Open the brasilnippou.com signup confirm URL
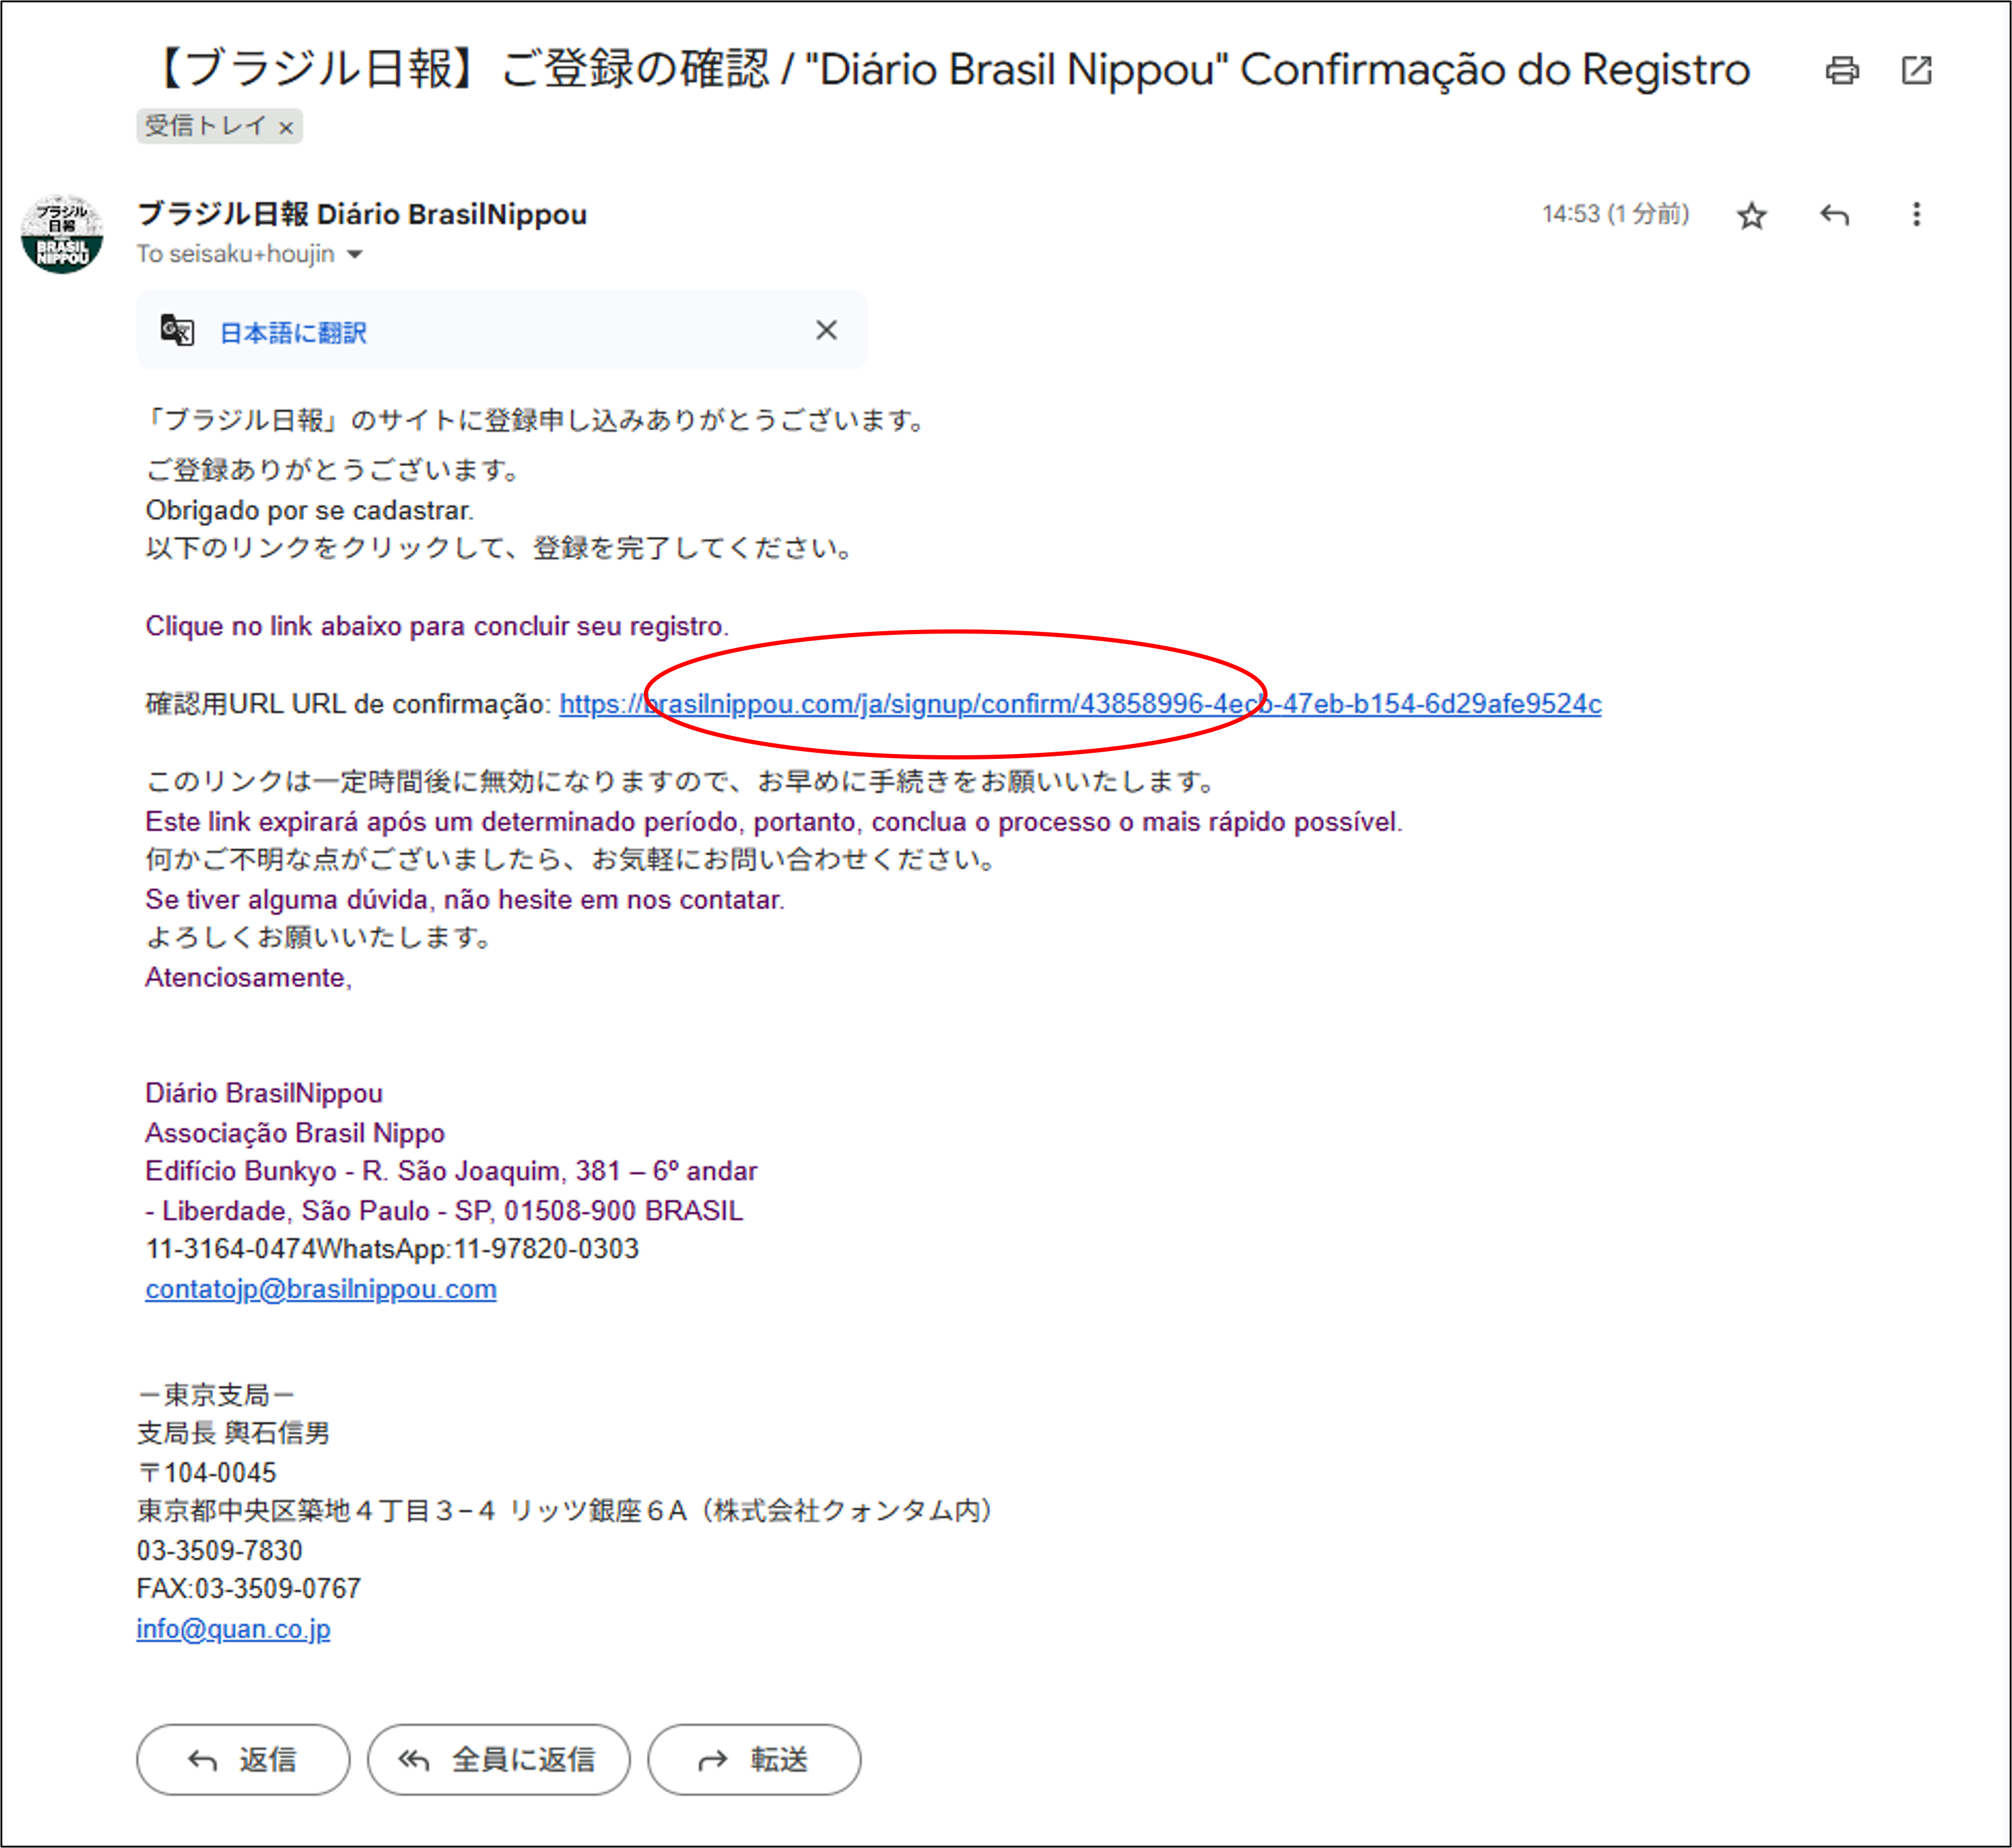 pos(1080,704)
